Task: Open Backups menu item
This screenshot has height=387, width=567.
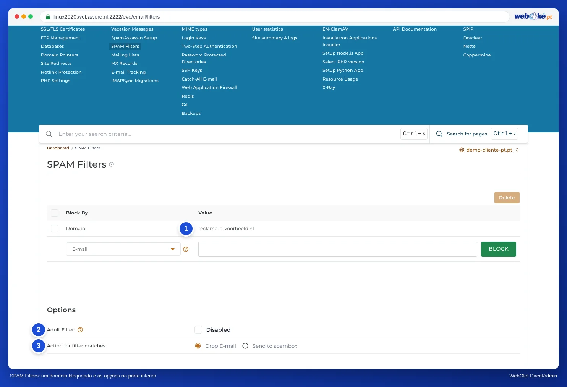Action: click(x=191, y=113)
